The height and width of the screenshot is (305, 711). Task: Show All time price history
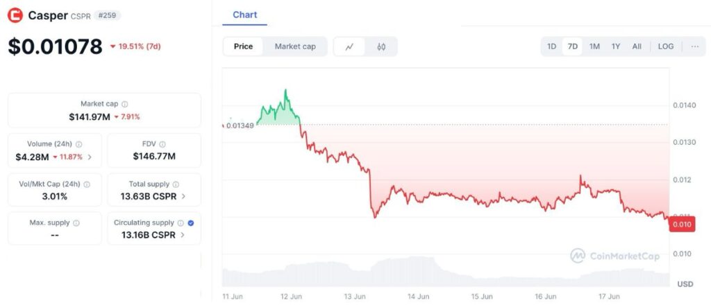(x=637, y=46)
